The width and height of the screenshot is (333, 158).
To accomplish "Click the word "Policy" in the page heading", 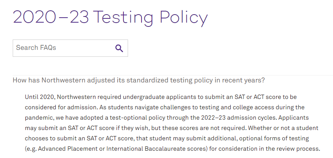I will (184, 17).
